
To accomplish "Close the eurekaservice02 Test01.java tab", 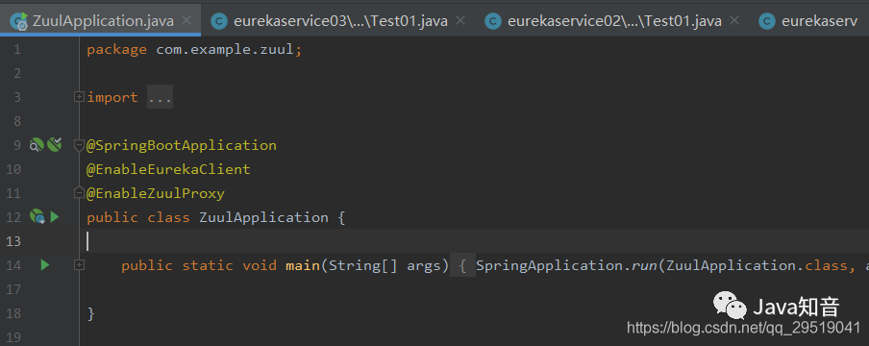I will (734, 21).
